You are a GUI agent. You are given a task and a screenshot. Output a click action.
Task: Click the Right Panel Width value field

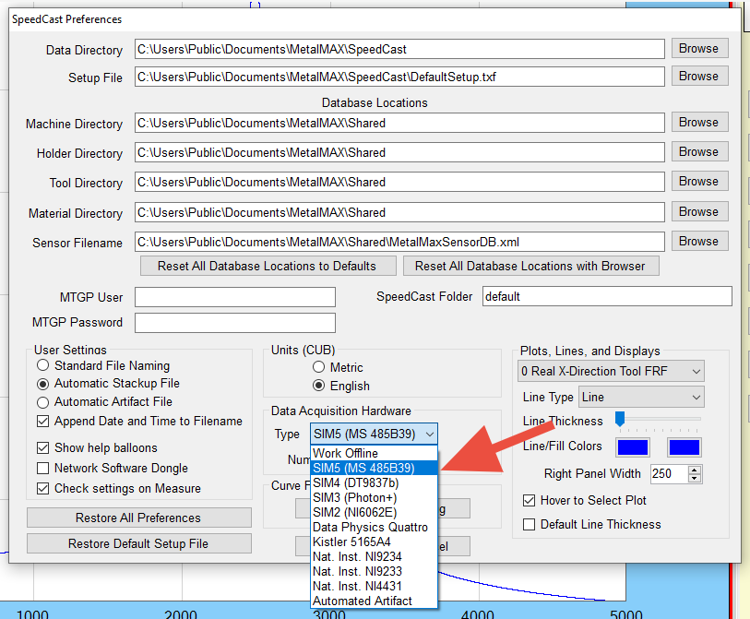[670, 474]
